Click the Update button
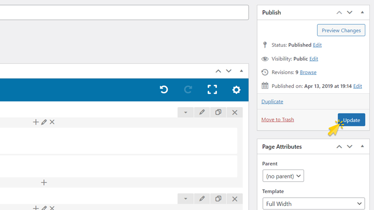374x210 pixels. coord(351,120)
